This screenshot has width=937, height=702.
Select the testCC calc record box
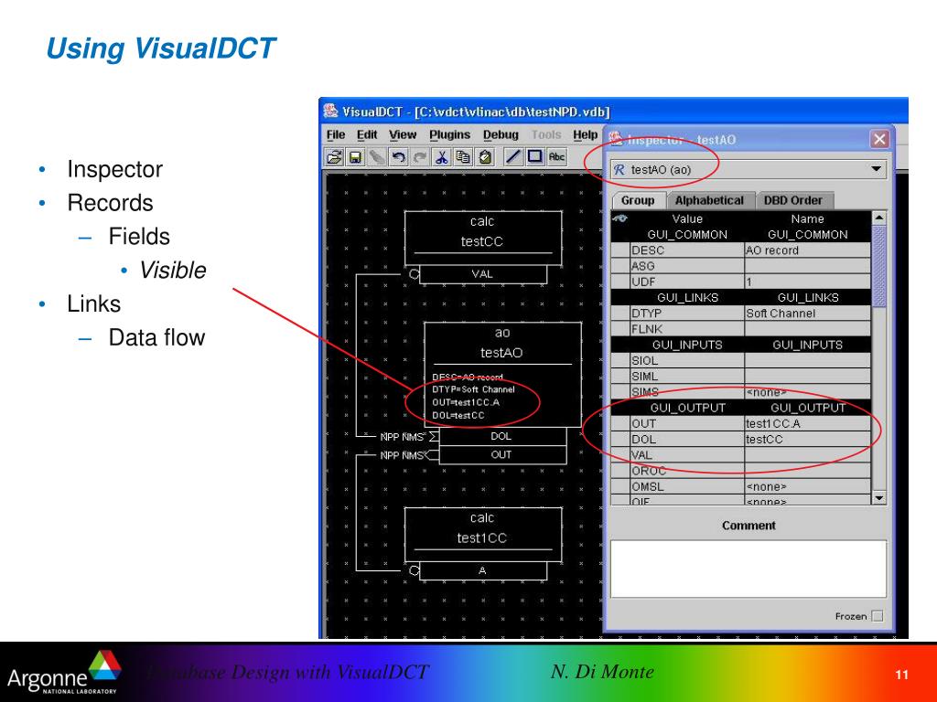(483, 238)
